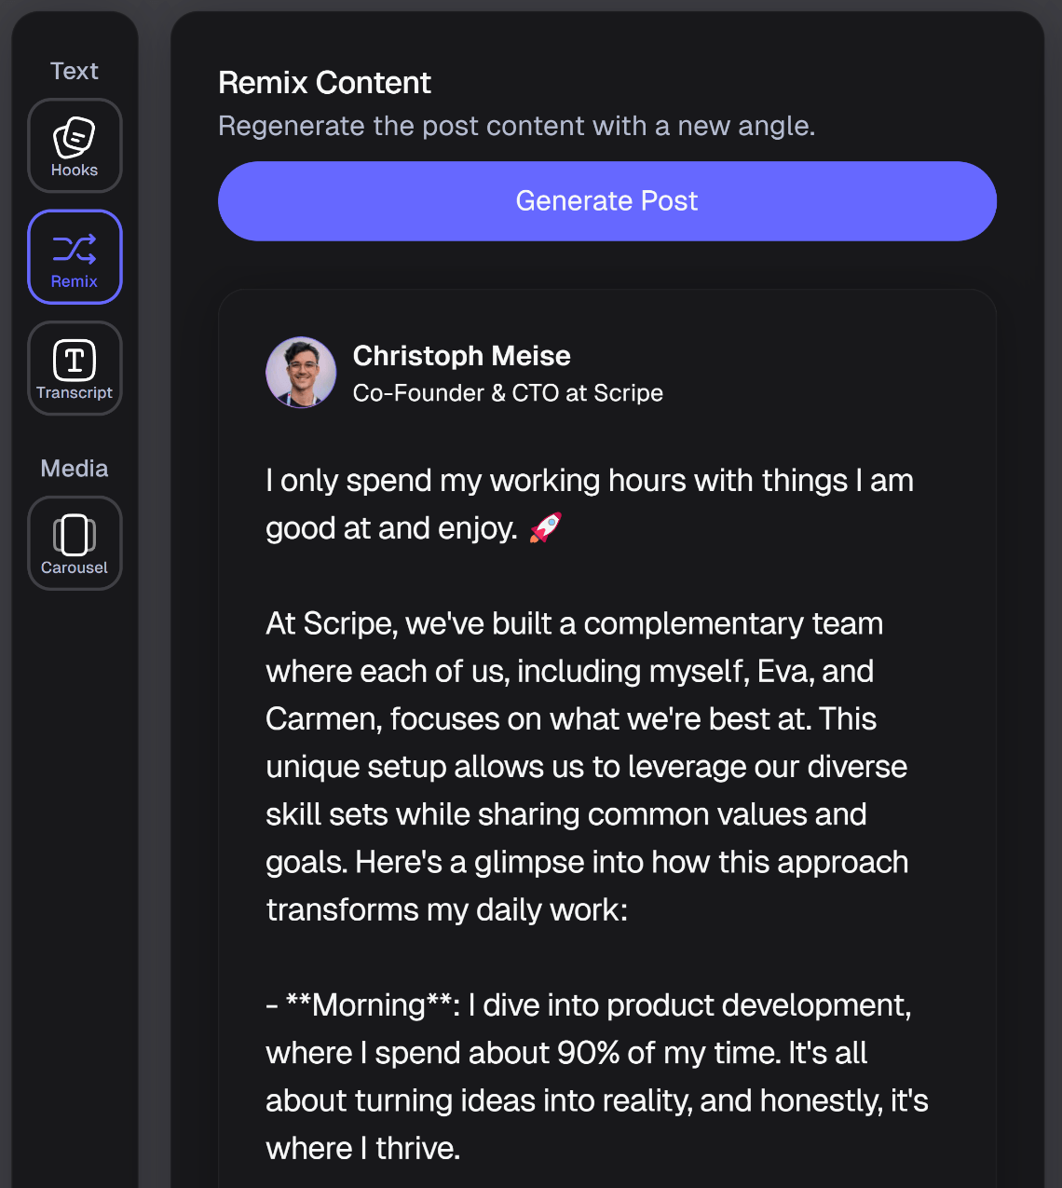The image size is (1062, 1188).
Task: Click the rocket emoji in the post
Action: pos(545,526)
